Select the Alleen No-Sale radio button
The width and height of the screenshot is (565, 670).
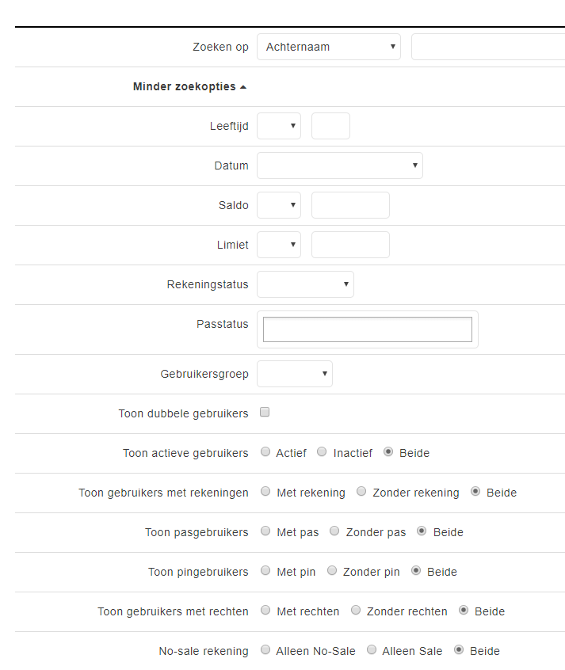pos(265,650)
